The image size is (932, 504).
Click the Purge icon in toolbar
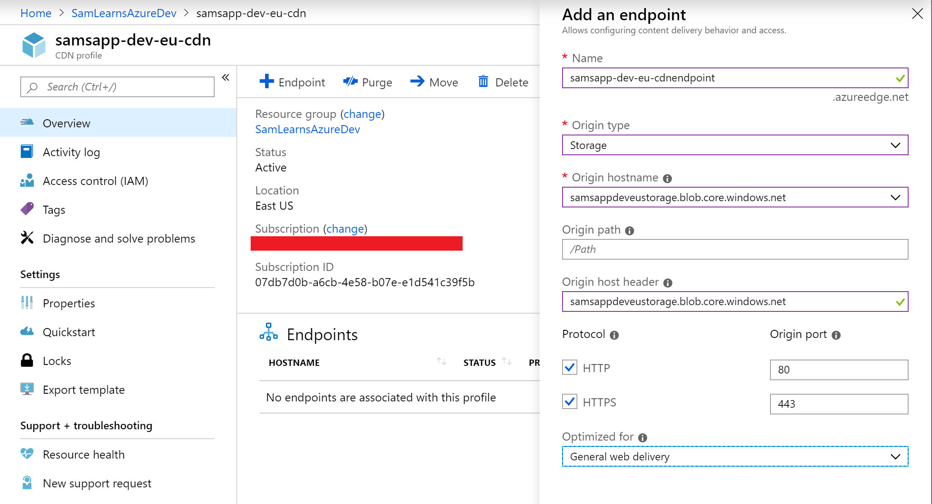tap(350, 81)
